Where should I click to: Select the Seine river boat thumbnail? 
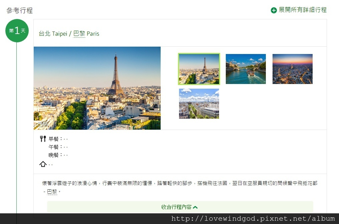pyautogui.click(x=245, y=69)
